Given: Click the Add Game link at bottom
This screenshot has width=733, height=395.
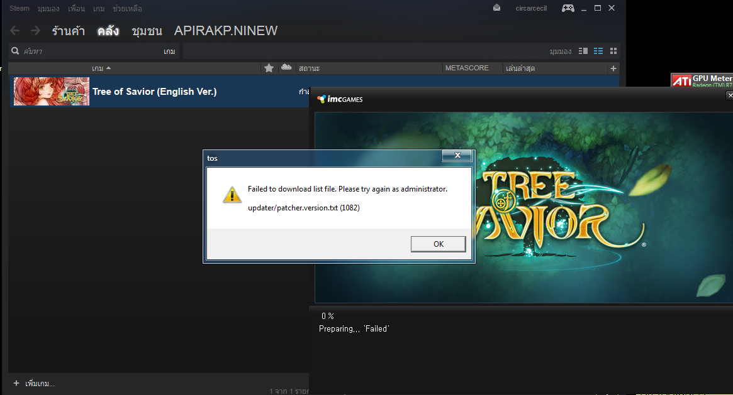Looking at the screenshot, I should pos(35,383).
